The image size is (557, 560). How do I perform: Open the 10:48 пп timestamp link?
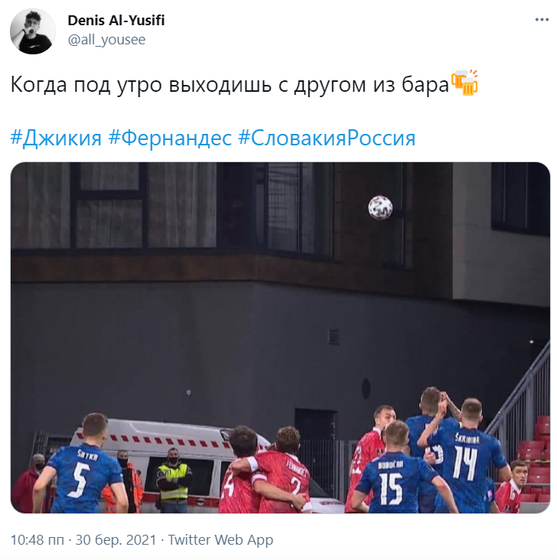(x=37, y=539)
